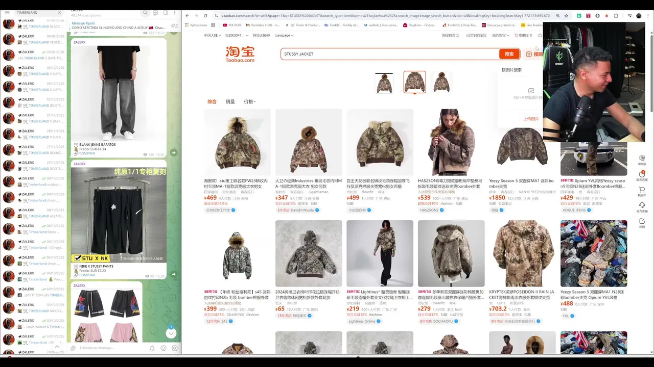Expand the 价格 price sort dropdown

point(250,101)
